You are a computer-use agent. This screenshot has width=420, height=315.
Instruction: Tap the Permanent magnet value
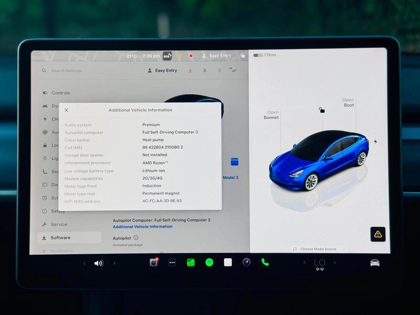pyautogui.click(x=161, y=193)
